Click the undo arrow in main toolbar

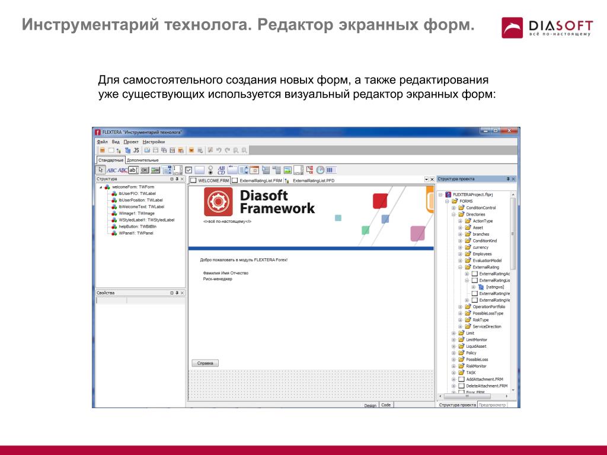[x=219, y=150]
